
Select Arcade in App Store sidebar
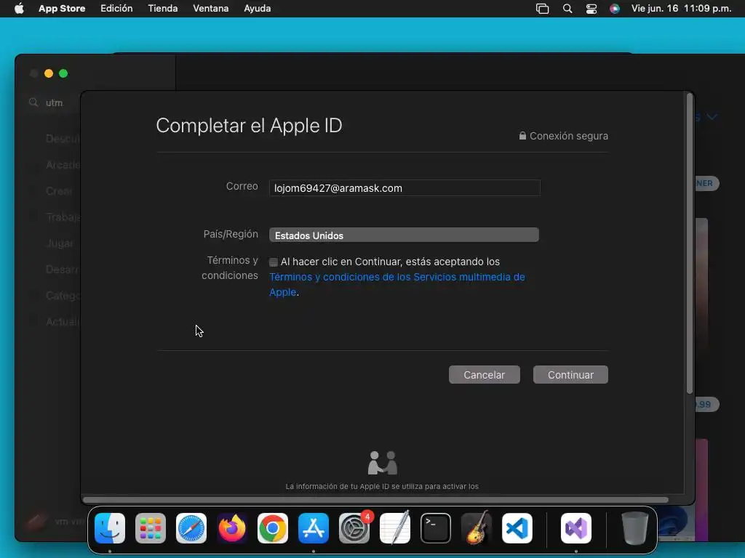pyautogui.click(x=63, y=165)
